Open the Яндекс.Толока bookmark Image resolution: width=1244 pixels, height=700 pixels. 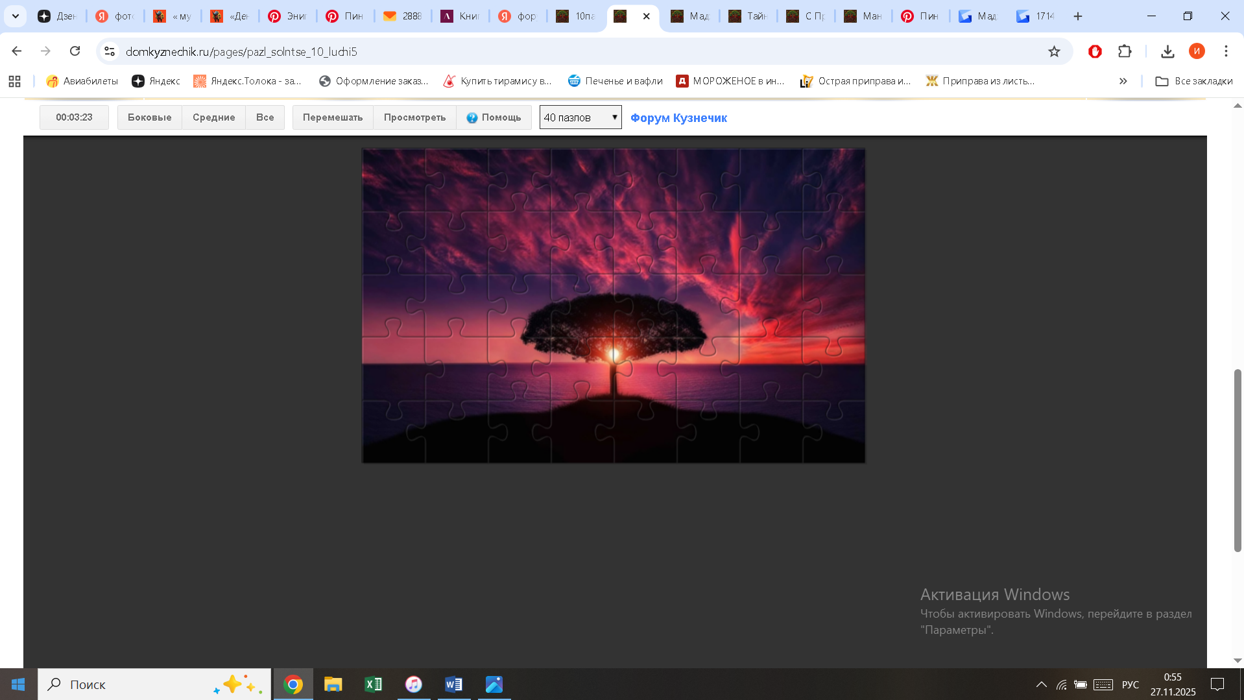(247, 81)
